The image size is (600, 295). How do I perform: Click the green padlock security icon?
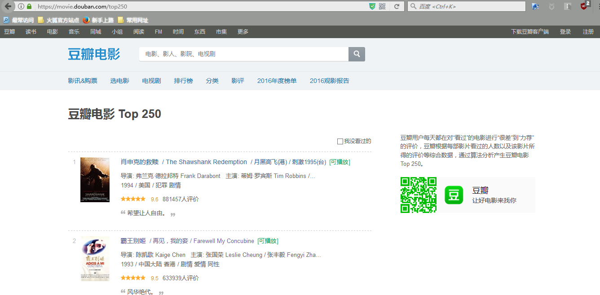click(x=29, y=6)
